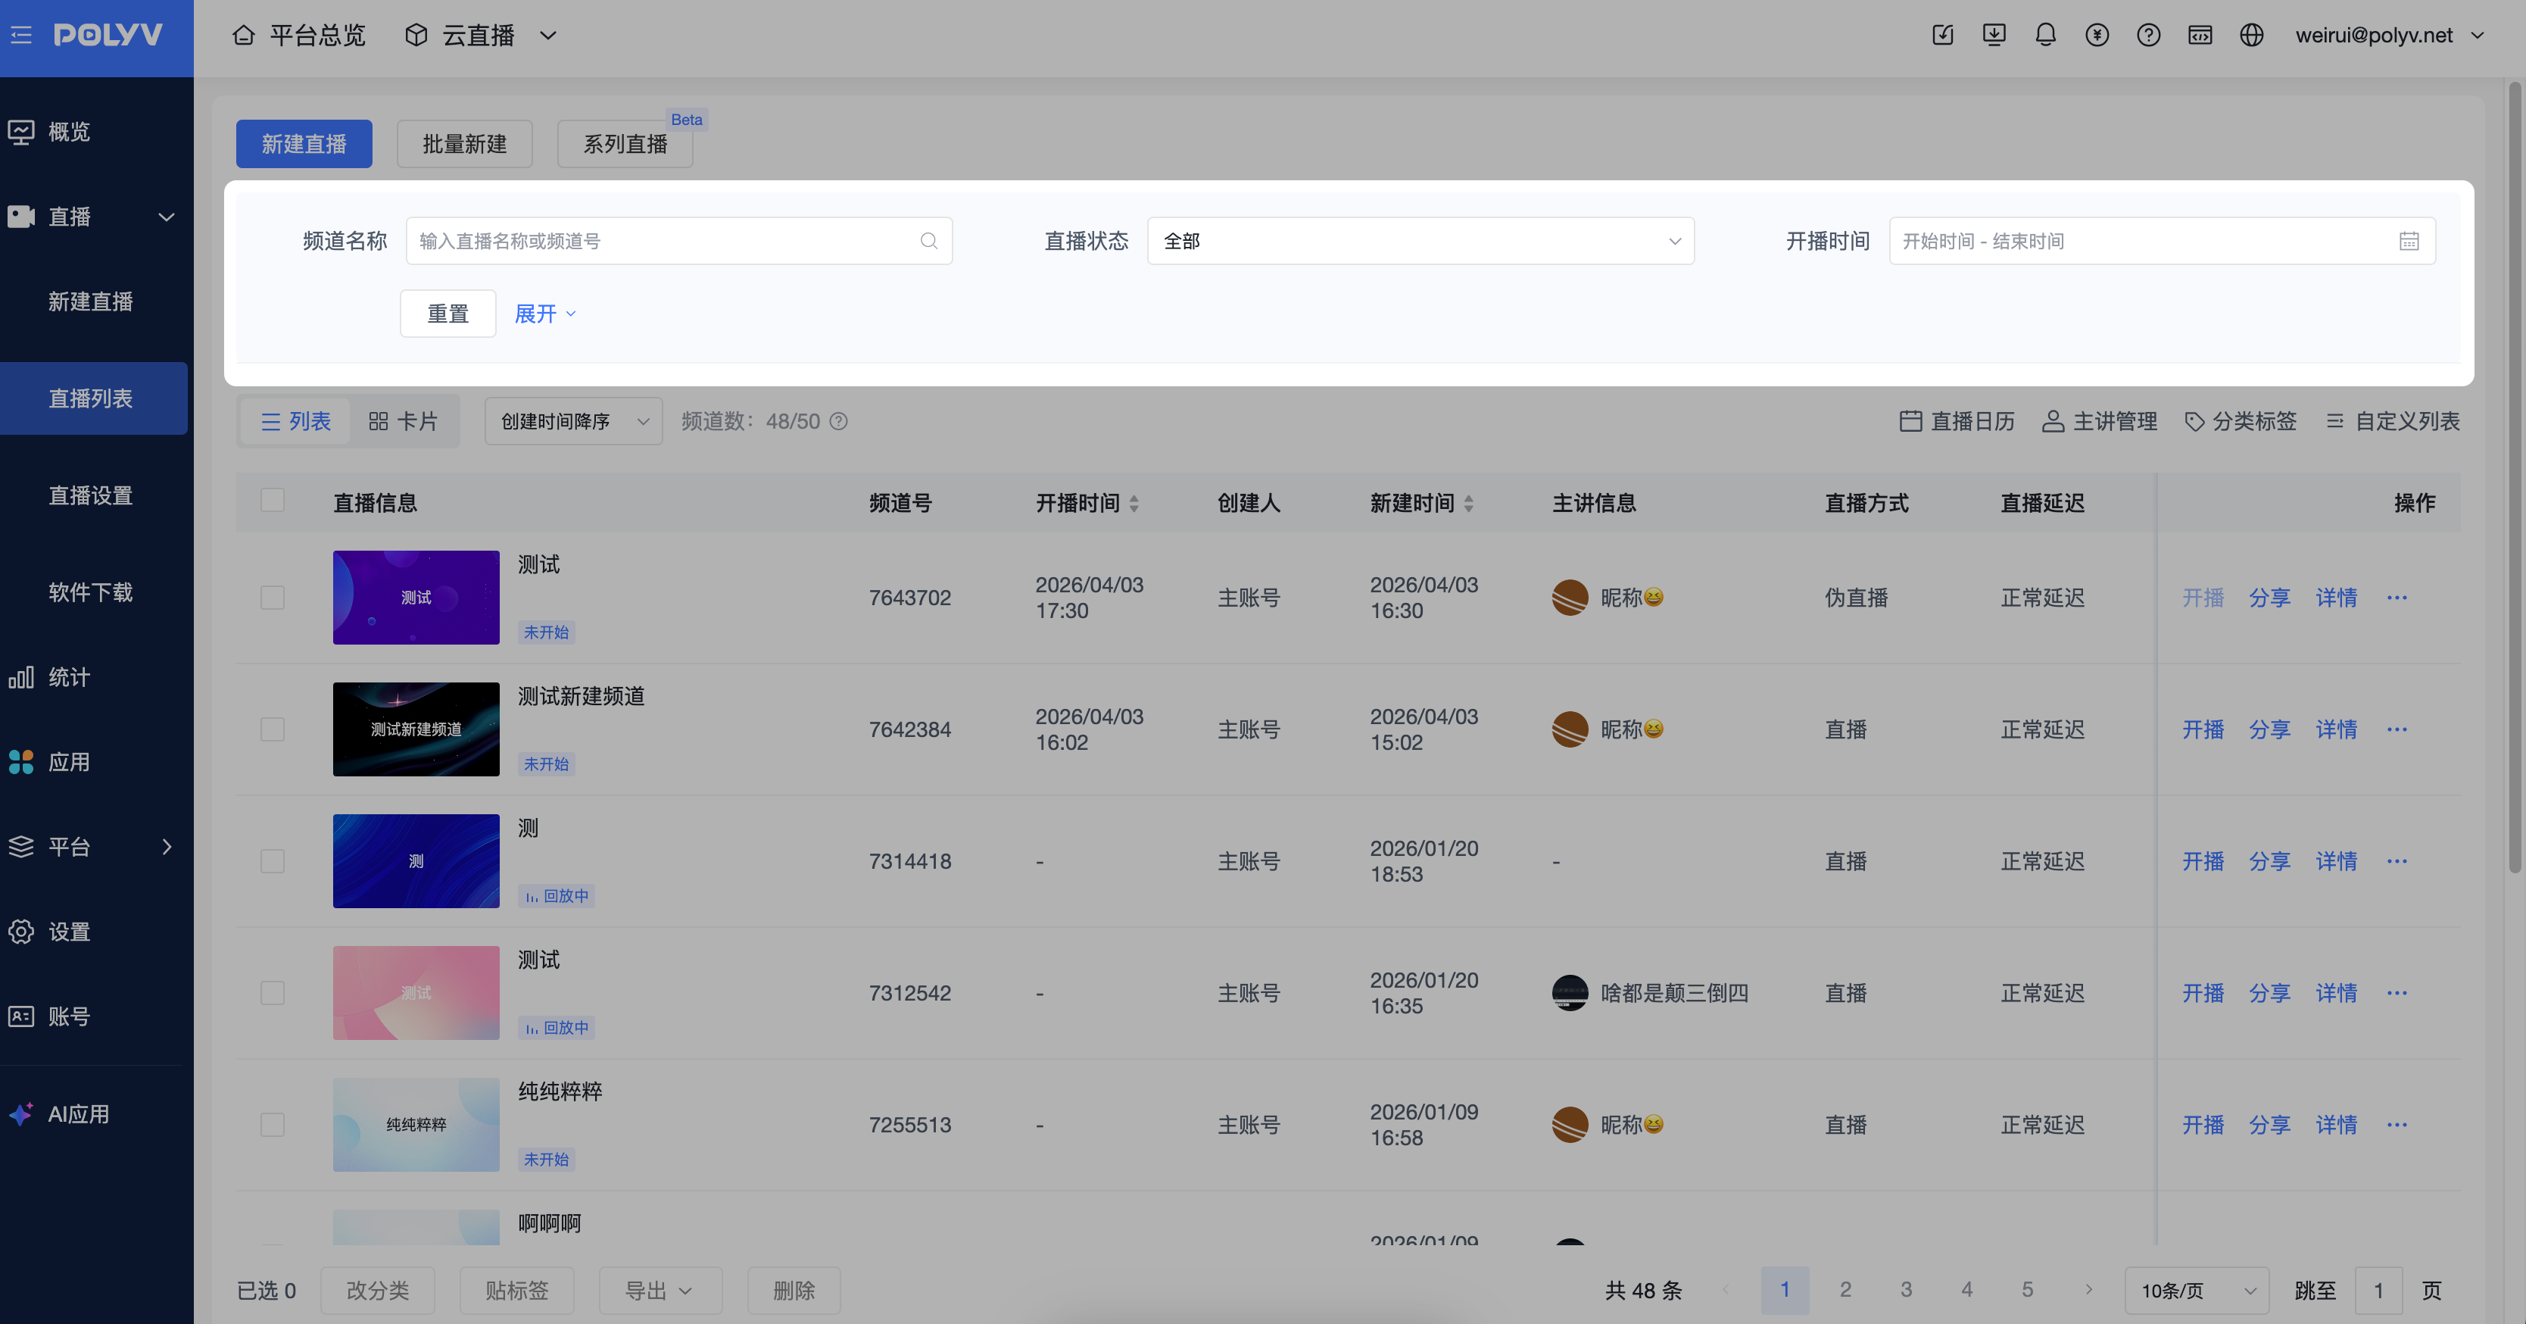The width and height of the screenshot is (2526, 1324).
Task: Open more actions for channel 7312542
Action: pyautogui.click(x=2397, y=994)
